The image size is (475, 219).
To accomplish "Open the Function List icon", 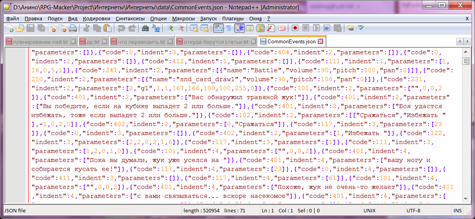I will [271, 28].
